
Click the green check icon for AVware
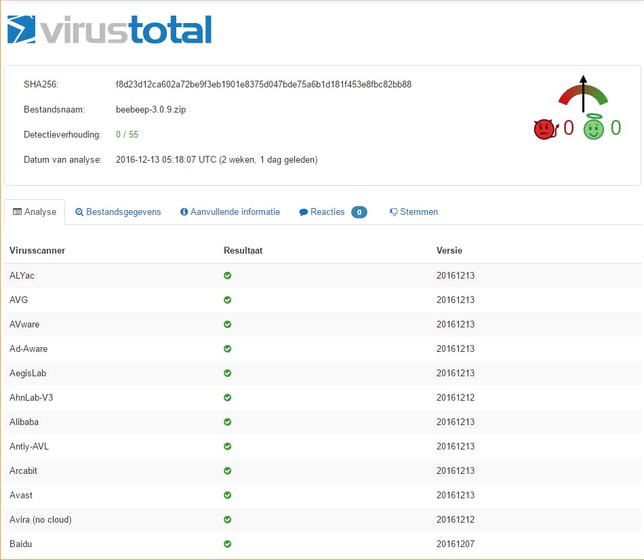click(228, 325)
